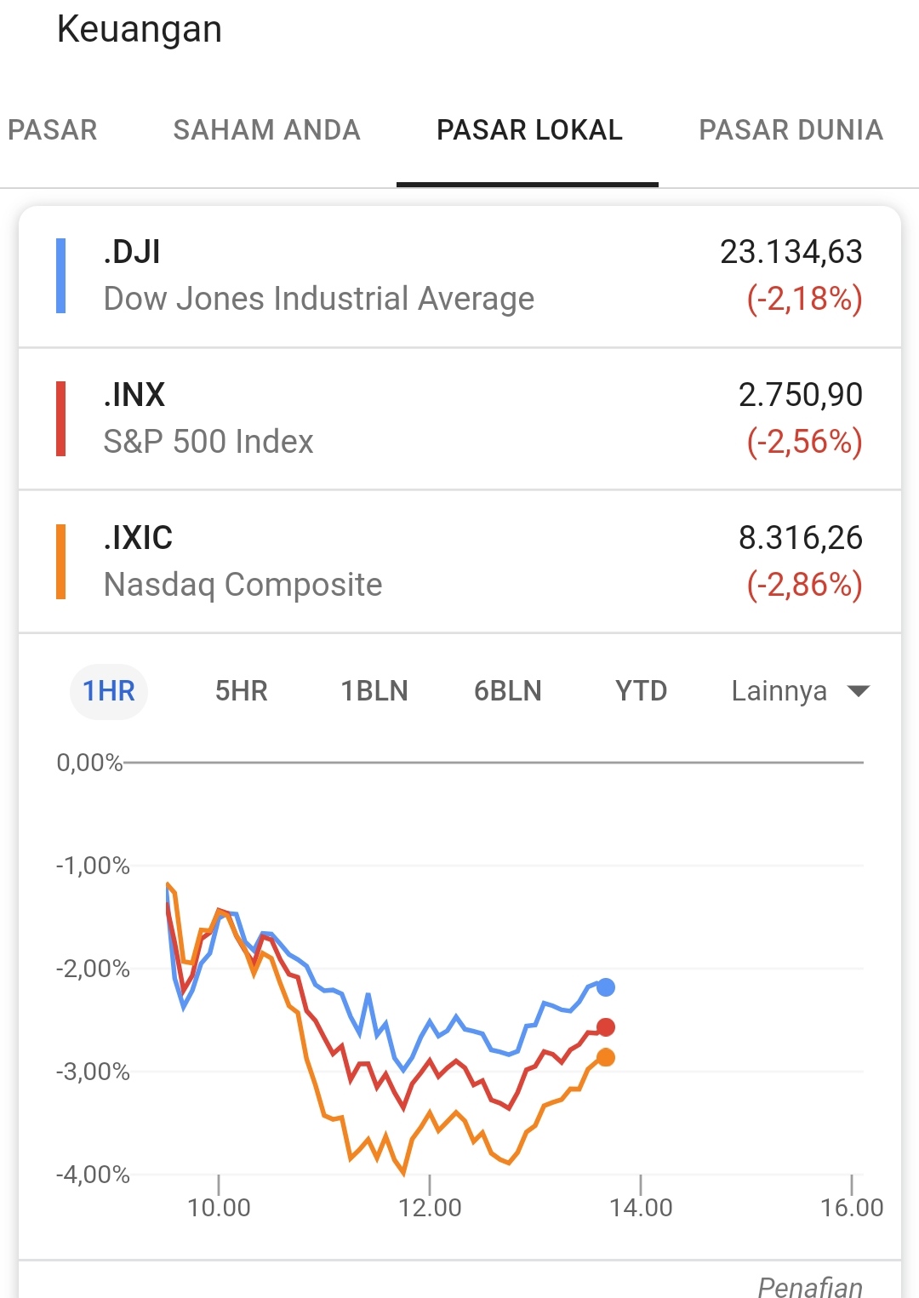Select the PASAR LOKAL tab
This screenshot has width=919, height=1298.
pyautogui.click(x=529, y=130)
